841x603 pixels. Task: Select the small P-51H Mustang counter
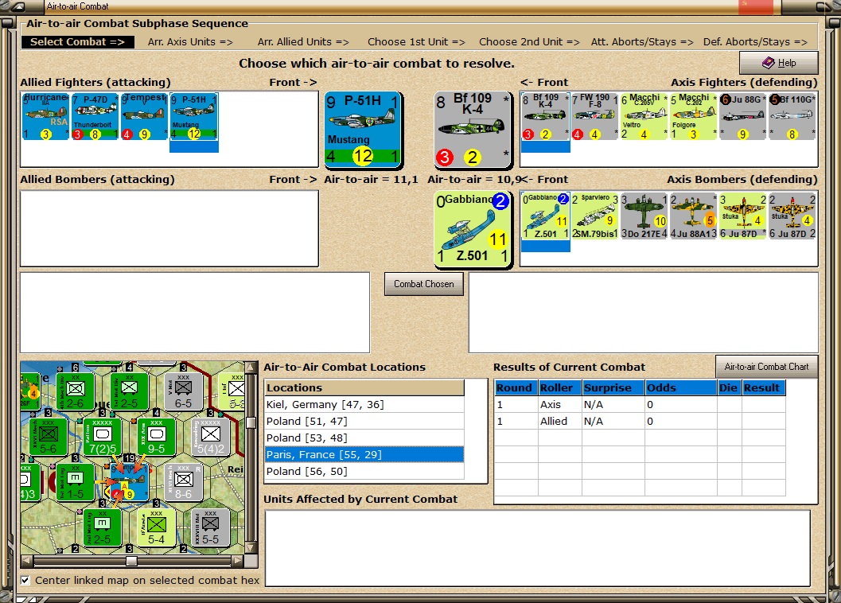point(193,116)
